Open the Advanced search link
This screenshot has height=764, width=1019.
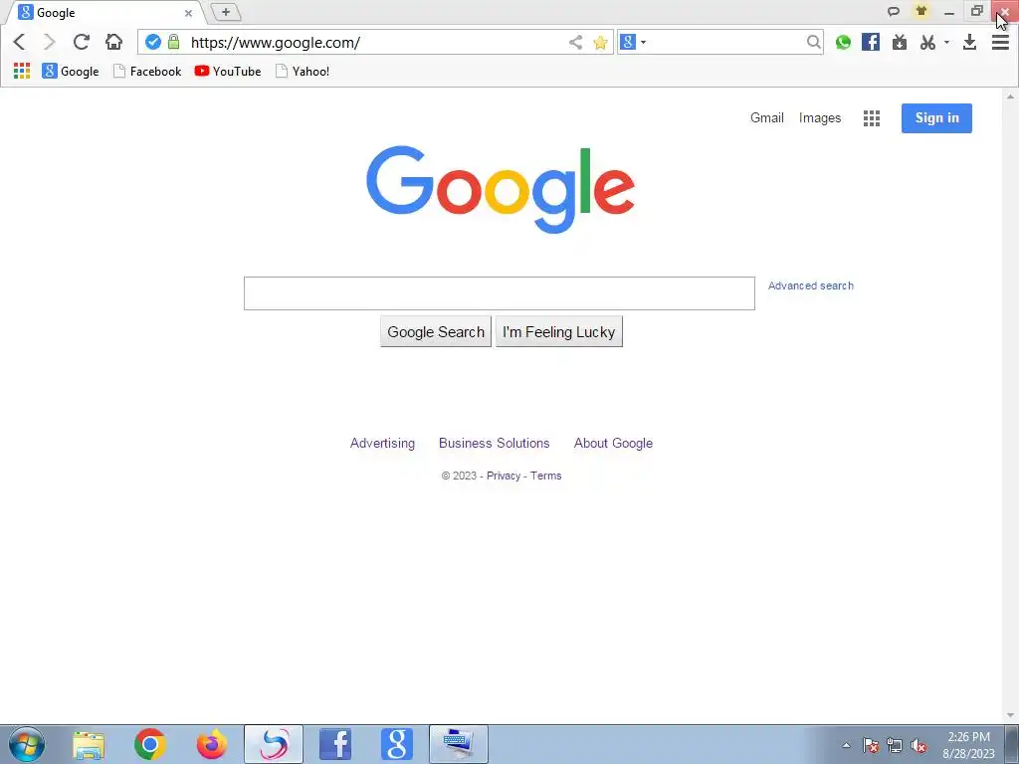click(x=810, y=286)
